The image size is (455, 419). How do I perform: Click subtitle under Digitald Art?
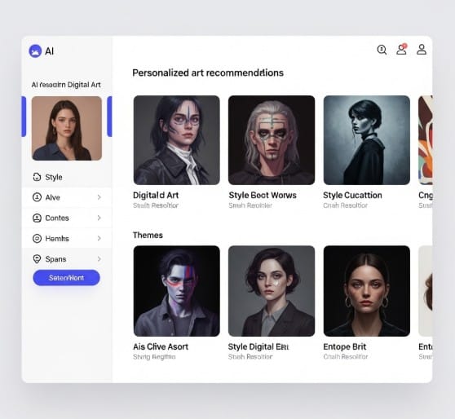(156, 205)
